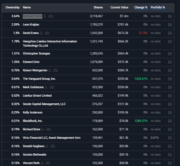Click person icon beside Richard Bone
The width and height of the screenshot is (180, 166).
(x=43, y=129)
